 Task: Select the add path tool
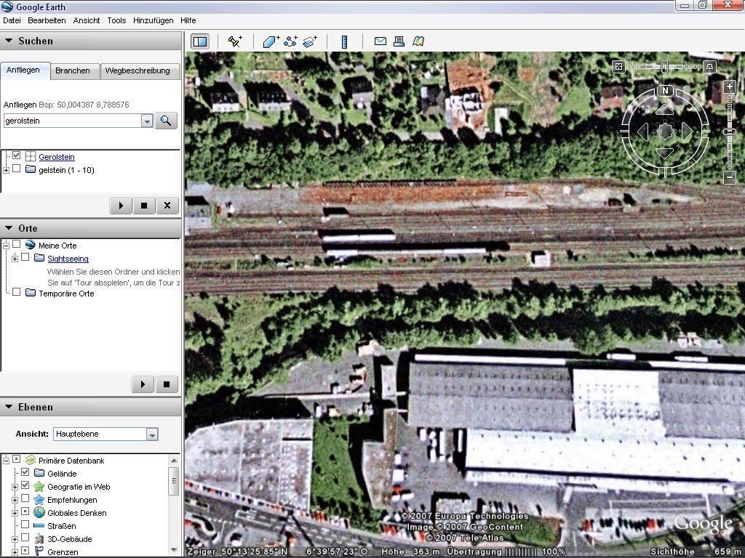click(290, 41)
